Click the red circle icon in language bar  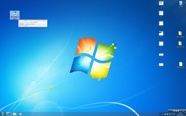click(x=171, y=111)
